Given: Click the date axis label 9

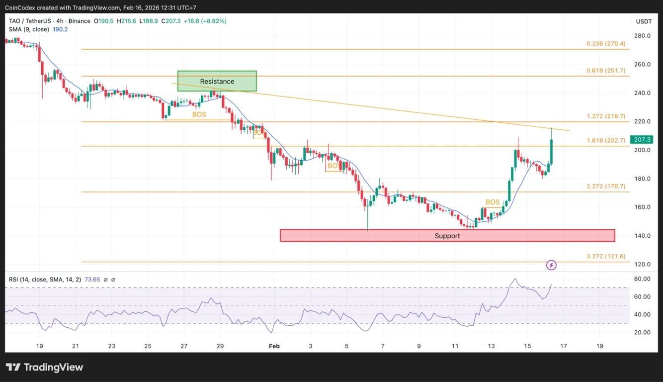Looking at the screenshot, I should tap(419, 346).
